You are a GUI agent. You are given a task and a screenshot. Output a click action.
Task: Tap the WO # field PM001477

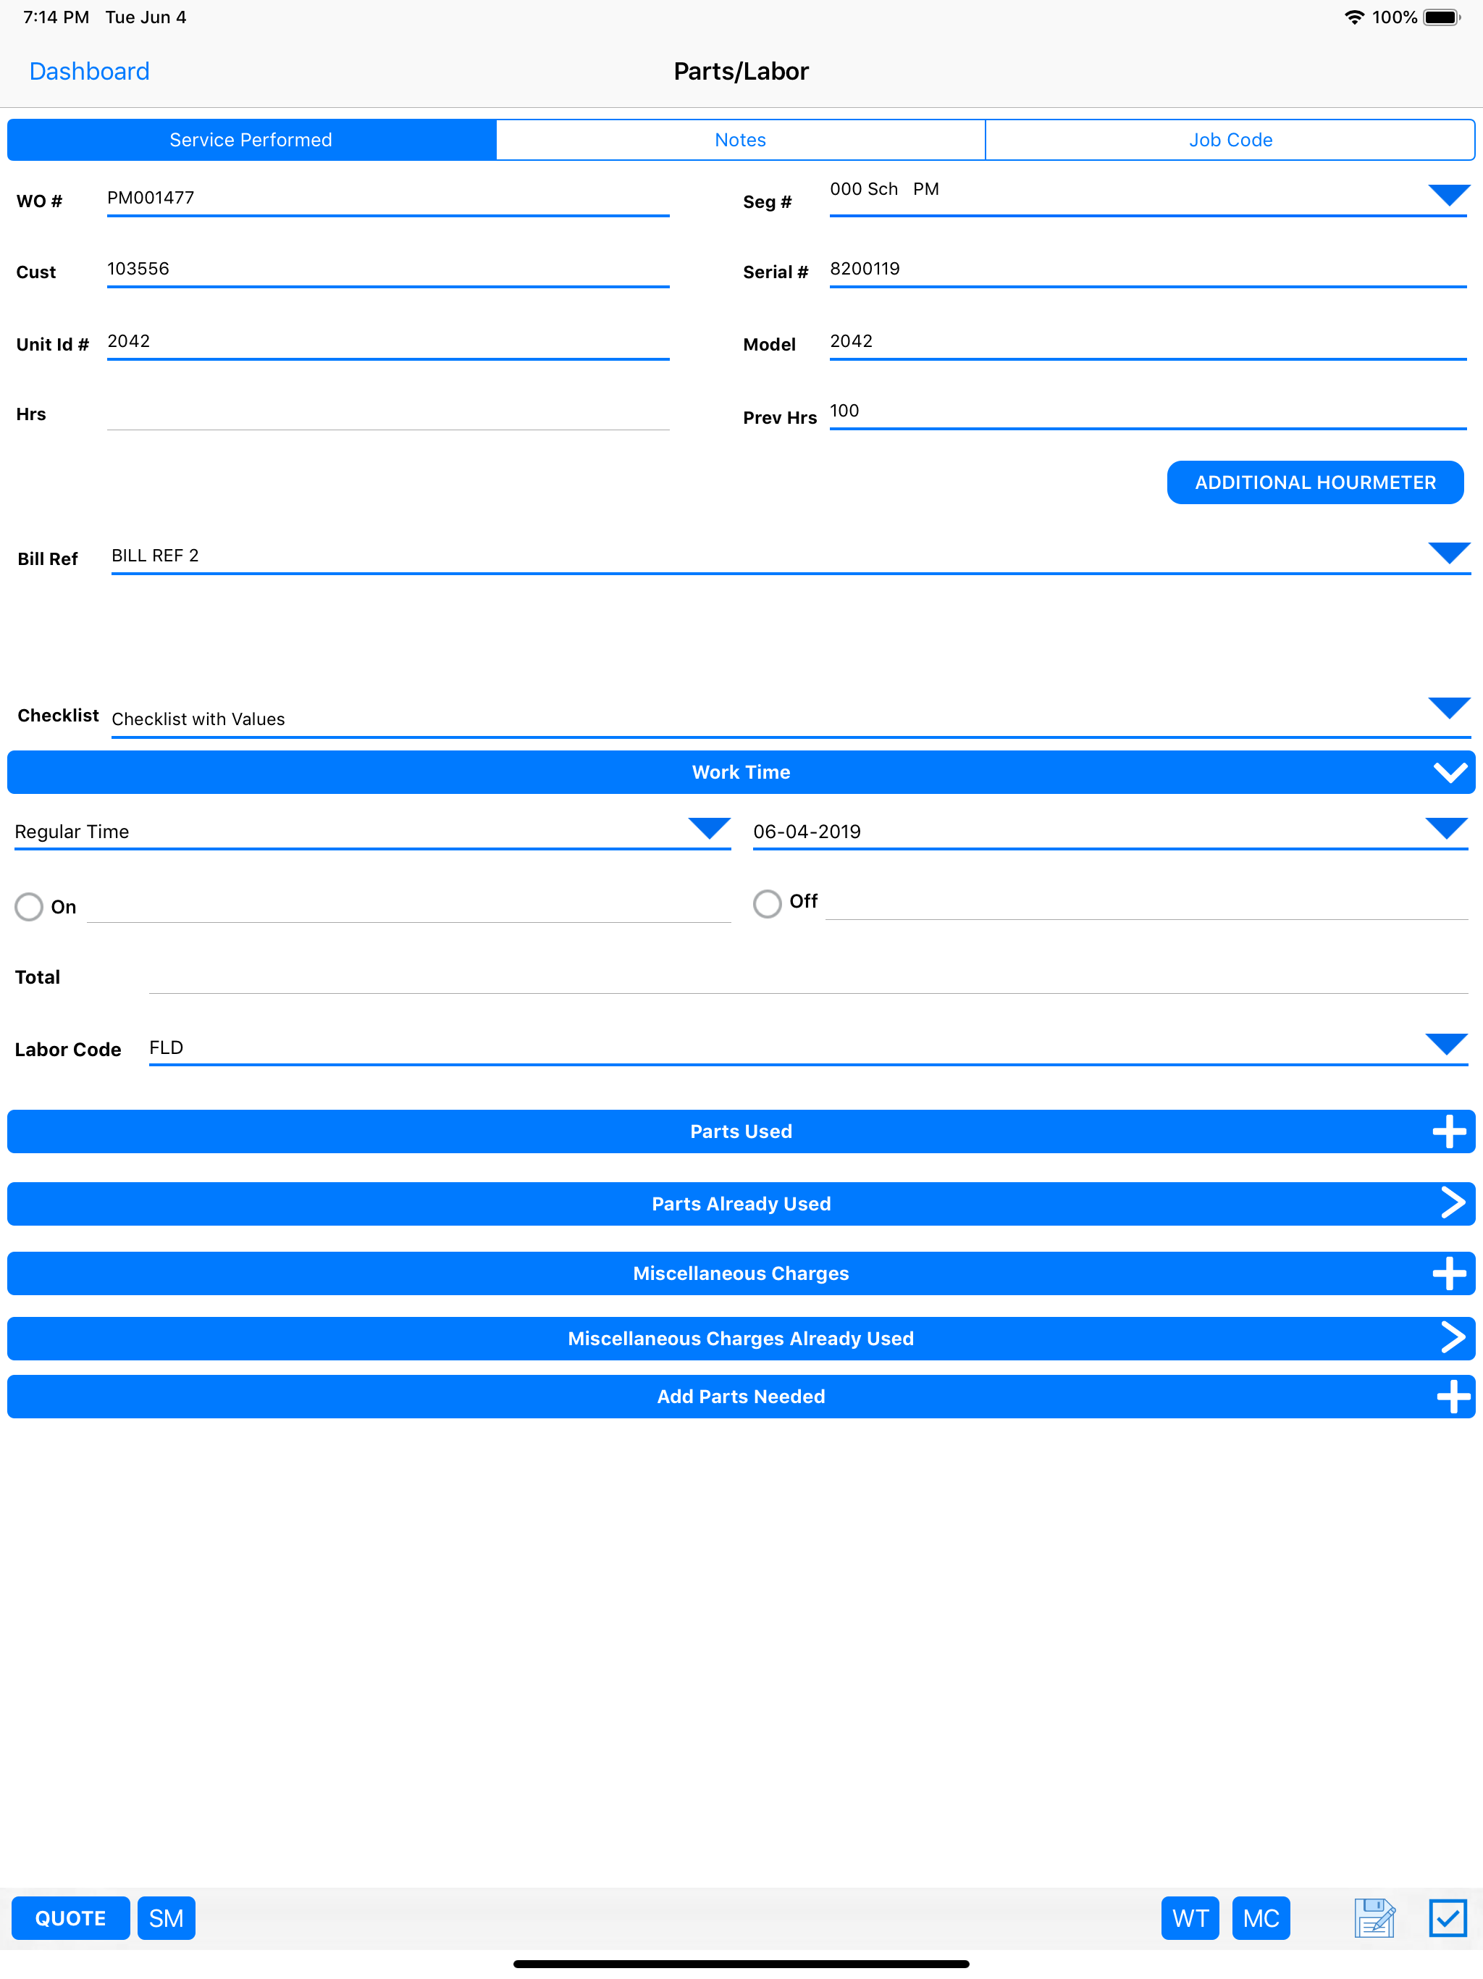tap(388, 198)
